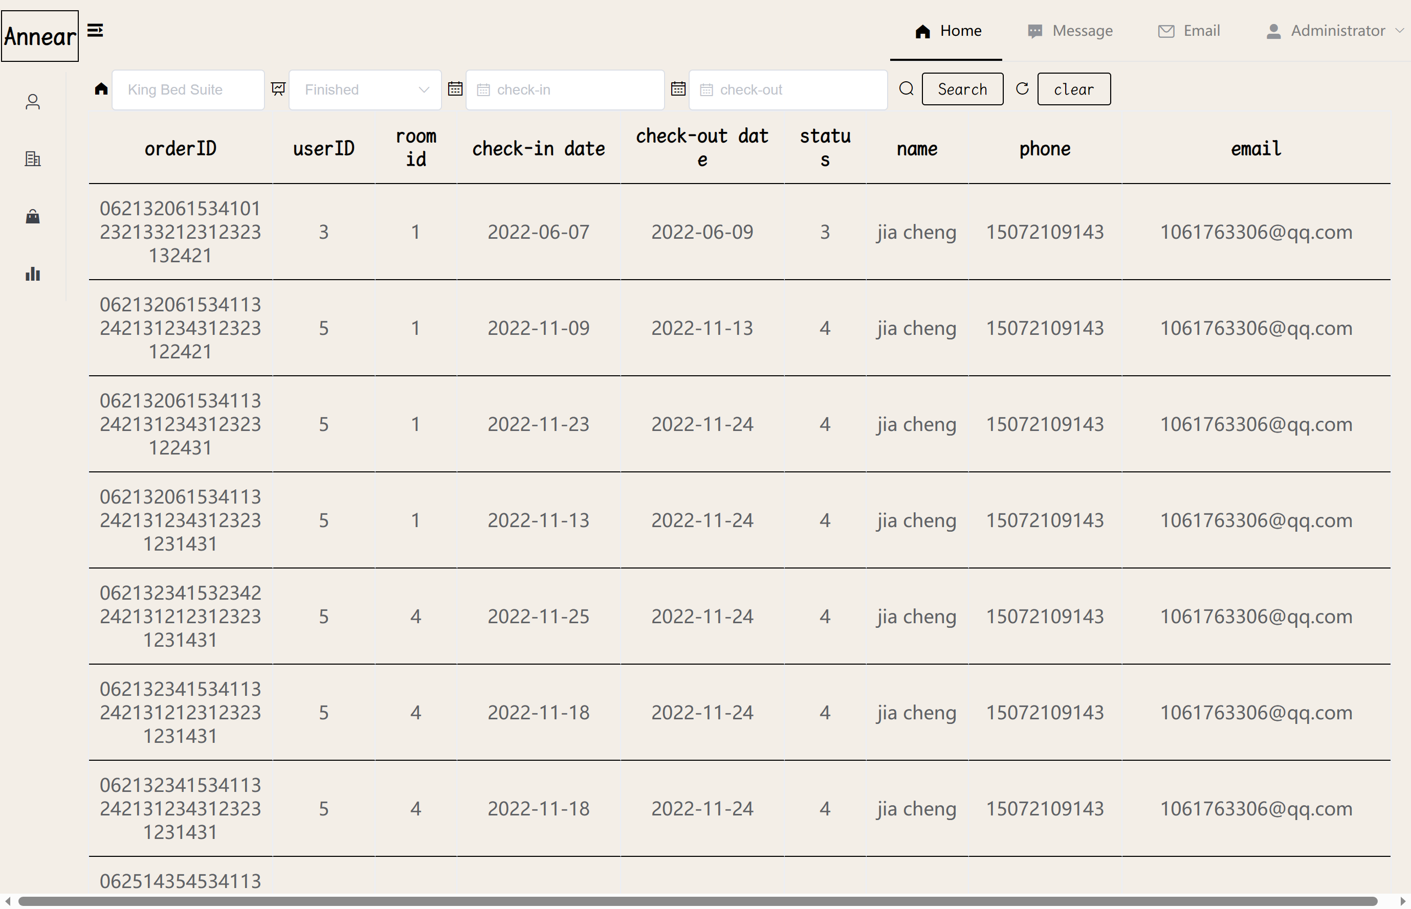Open the check-out date picker field
The width and height of the screenshot is (1411, 909).
pos(788,89)
